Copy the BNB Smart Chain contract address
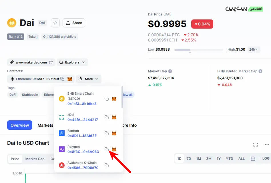 pos(107,99)
